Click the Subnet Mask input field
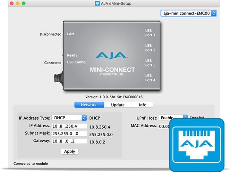 [70, 134]
